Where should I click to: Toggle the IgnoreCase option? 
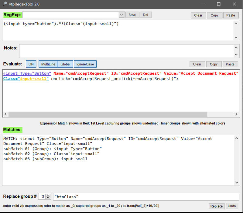[85, 64]
